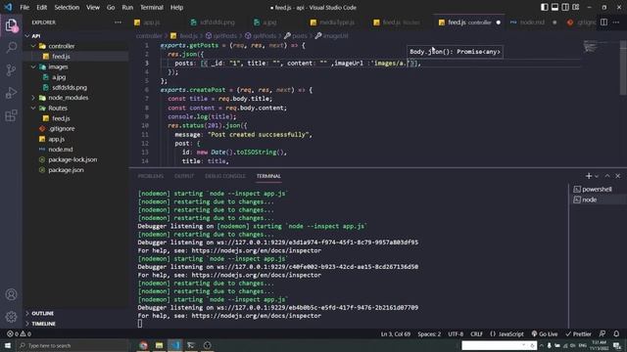Open the Terminal menu
This screenshot has height=352, width=627.
[152, 7]
